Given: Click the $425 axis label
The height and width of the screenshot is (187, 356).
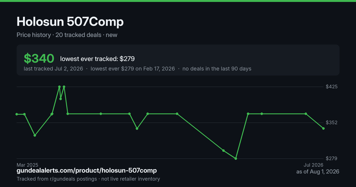Looking at the screenshot, I should [x=331, y=87].
